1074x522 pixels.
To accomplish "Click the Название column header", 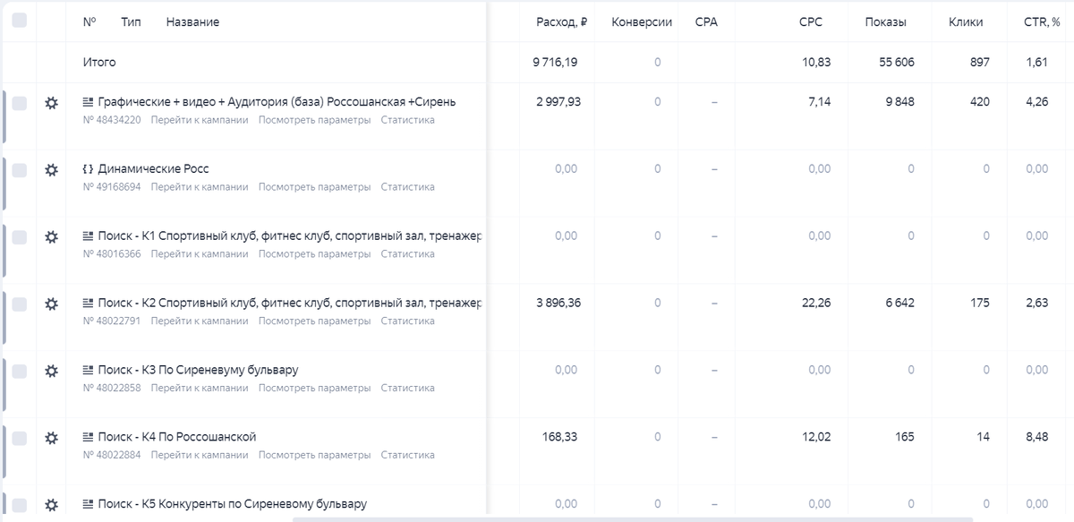I will coord(192,22).
